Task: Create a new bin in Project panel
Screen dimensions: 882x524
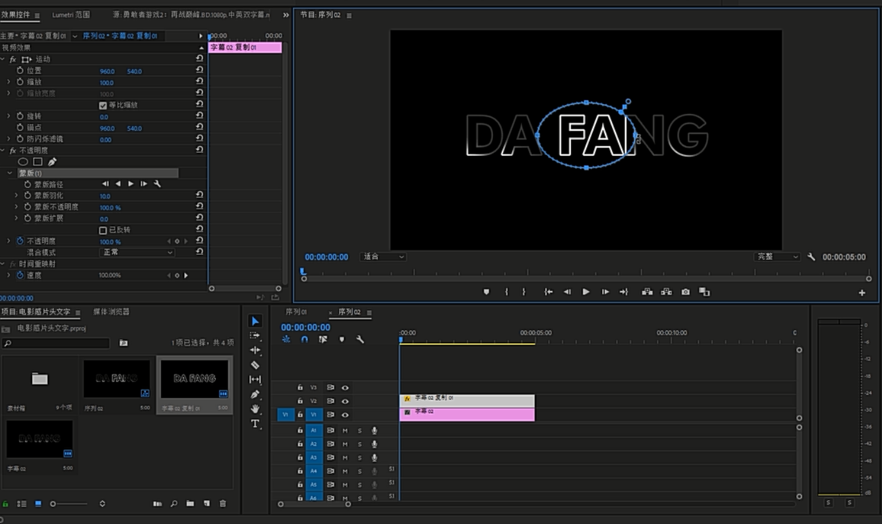Action: coord(190,503)
